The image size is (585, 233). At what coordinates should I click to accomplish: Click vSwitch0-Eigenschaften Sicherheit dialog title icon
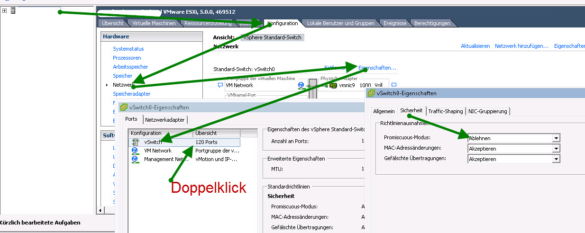click(371, 93)
